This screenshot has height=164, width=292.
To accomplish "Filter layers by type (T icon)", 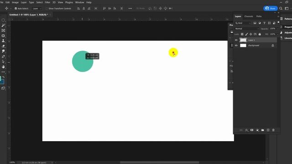I will click(264, 23).
